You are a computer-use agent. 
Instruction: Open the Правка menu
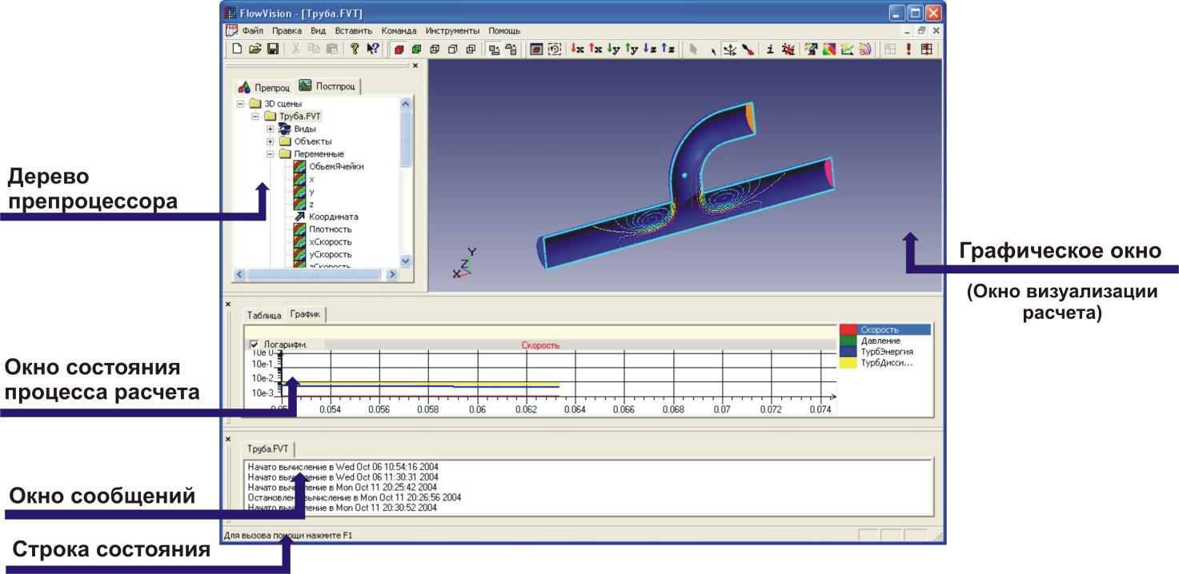(287, 30)
